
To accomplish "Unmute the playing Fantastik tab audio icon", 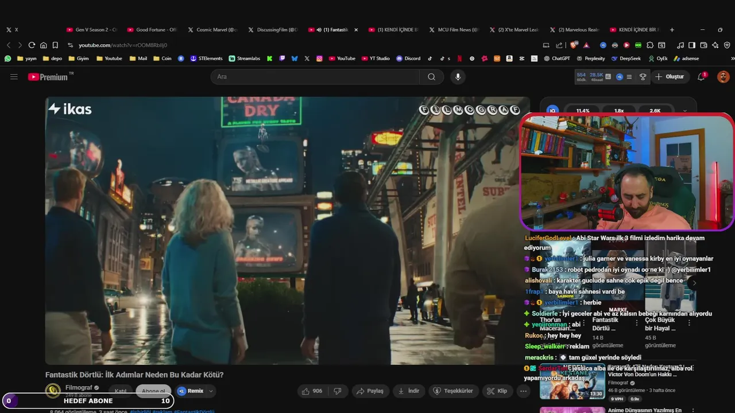I will pyautogui.click(x=319, y=30).
